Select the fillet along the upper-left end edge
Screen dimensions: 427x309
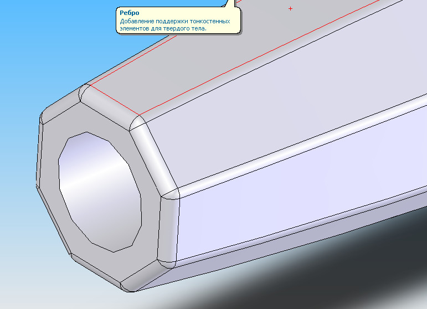point(62,102)
